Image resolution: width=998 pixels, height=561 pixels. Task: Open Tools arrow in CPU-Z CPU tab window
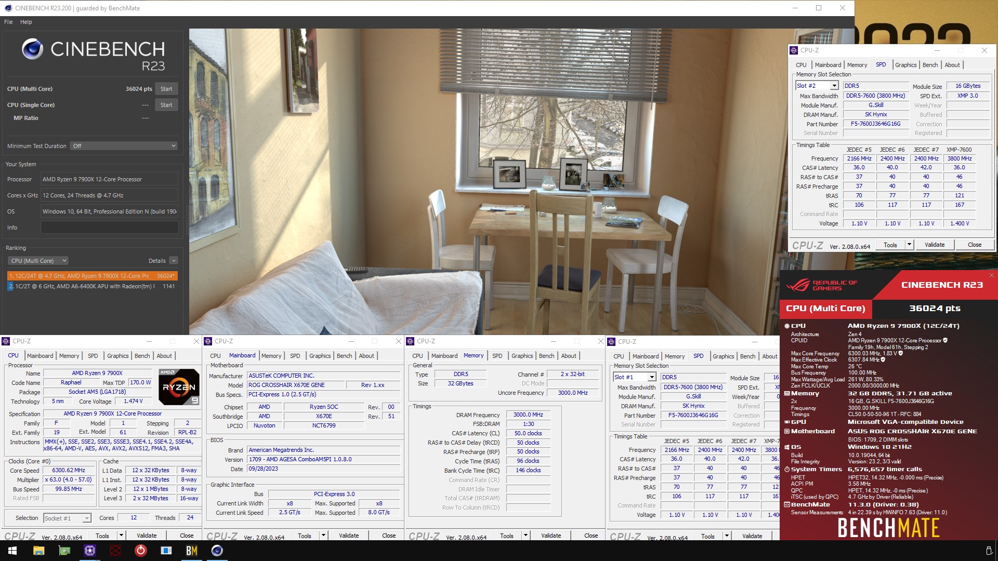point(121,536)
